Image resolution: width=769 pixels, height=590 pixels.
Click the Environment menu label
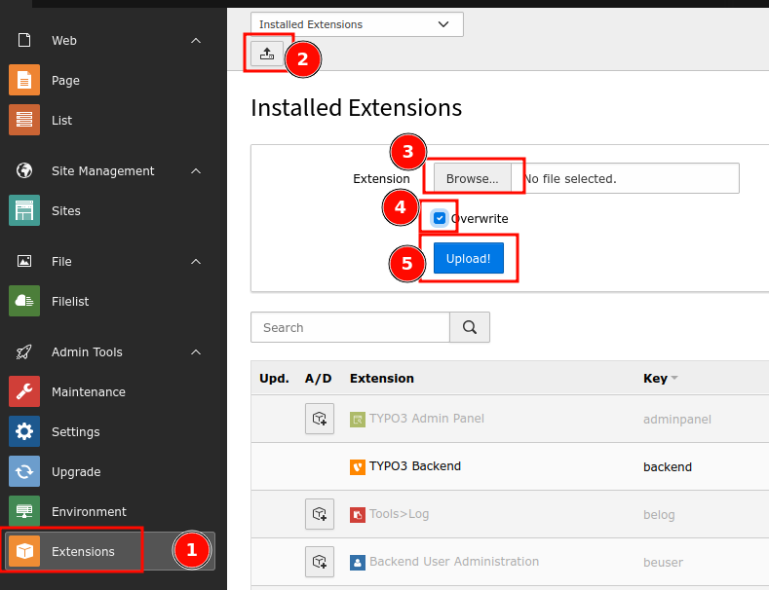tap(89, 511)
